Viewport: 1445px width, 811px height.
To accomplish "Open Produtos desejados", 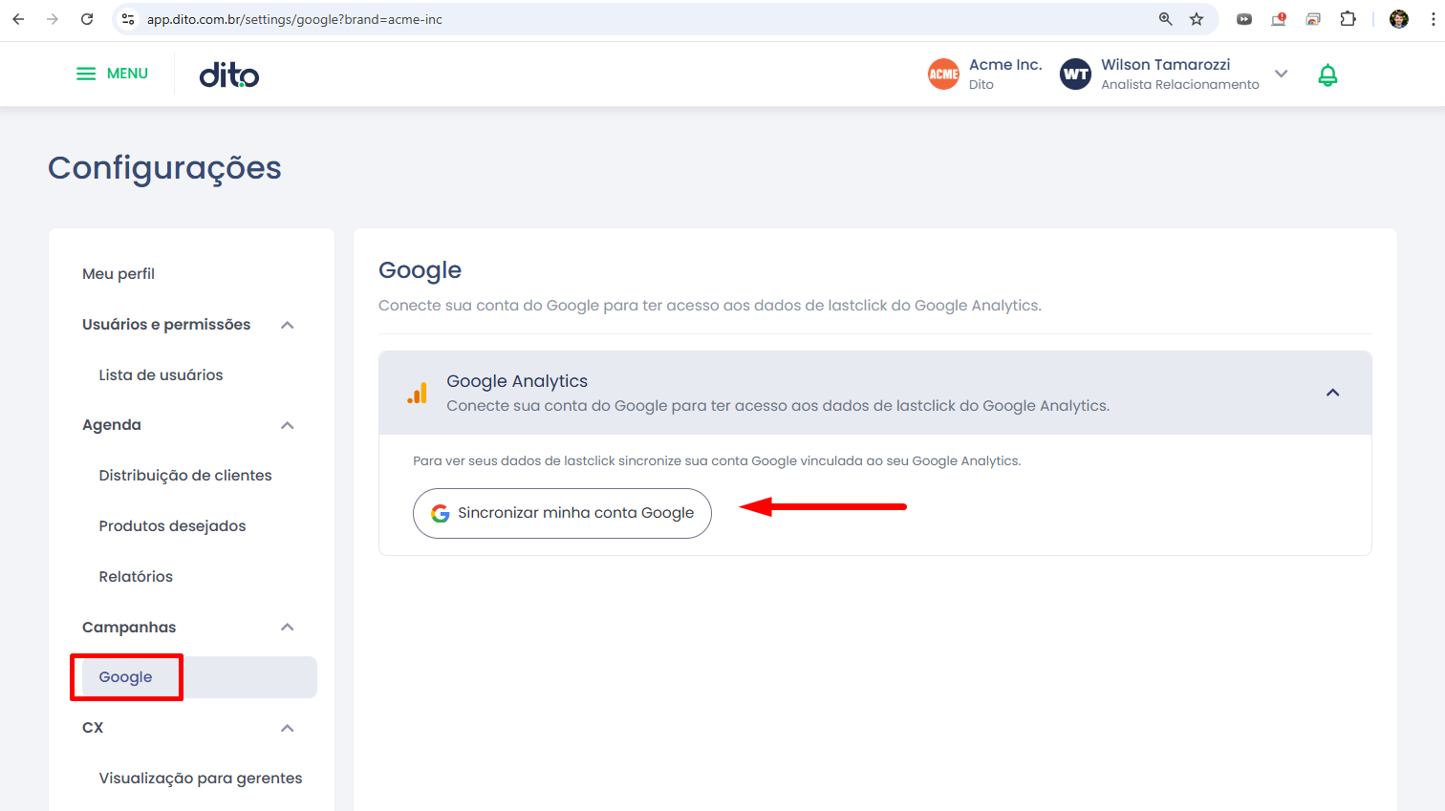I will coord(172,526).
